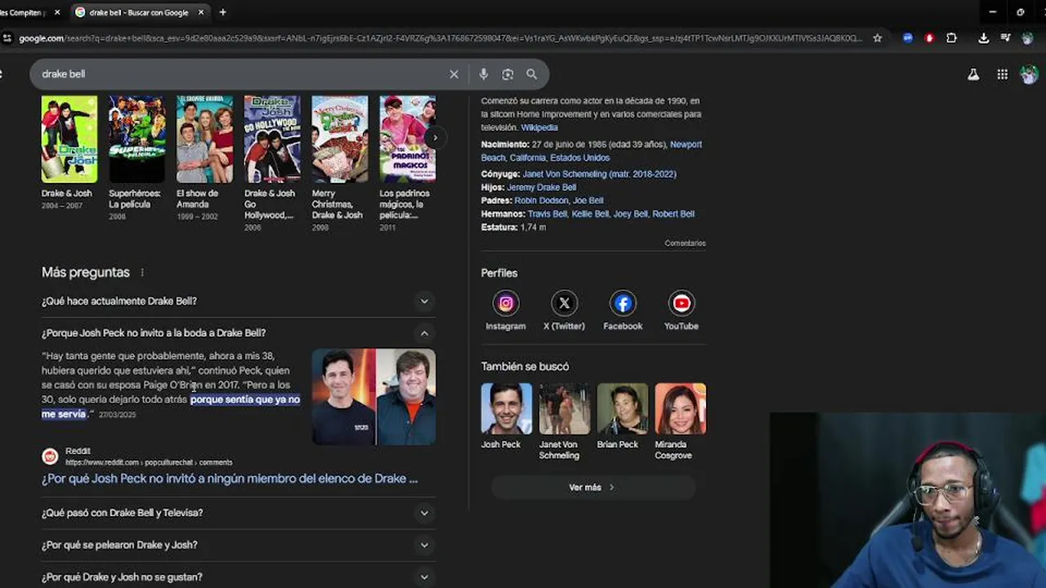This screenshot has width=1046, height=588.
Task: Open the Google account avatar on the page
Action: (x=1029, y=74)
